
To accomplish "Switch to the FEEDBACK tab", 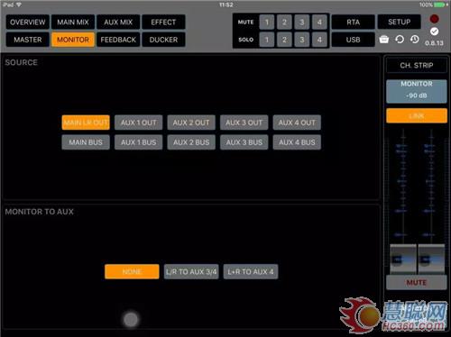I will (118, 40).
